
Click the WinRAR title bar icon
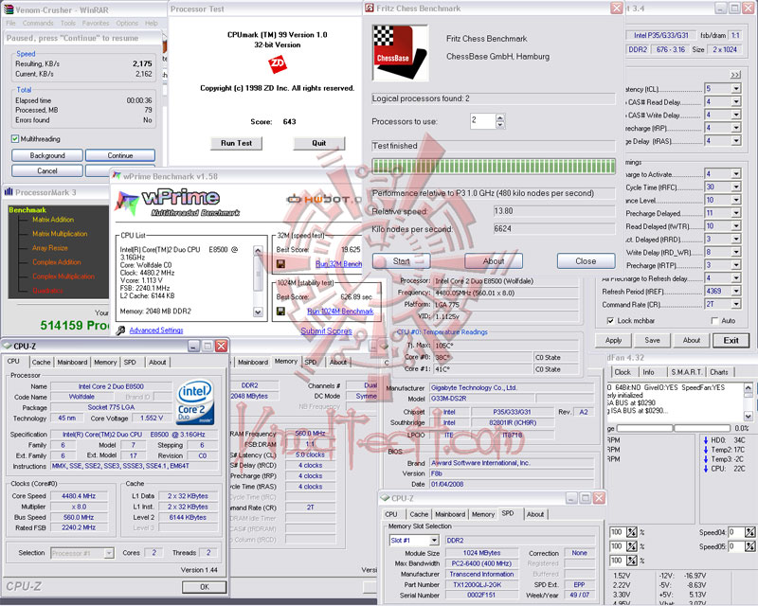[9, 9]
